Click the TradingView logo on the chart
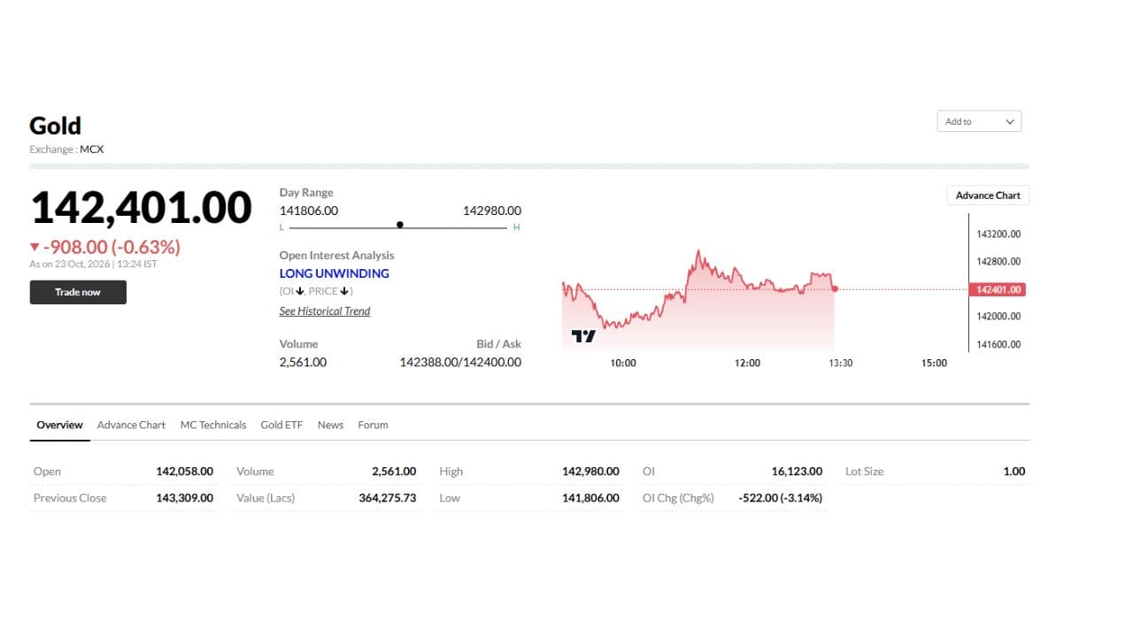Image resolution: width=1133 pixels, height=637 pixels. point(583,336)
